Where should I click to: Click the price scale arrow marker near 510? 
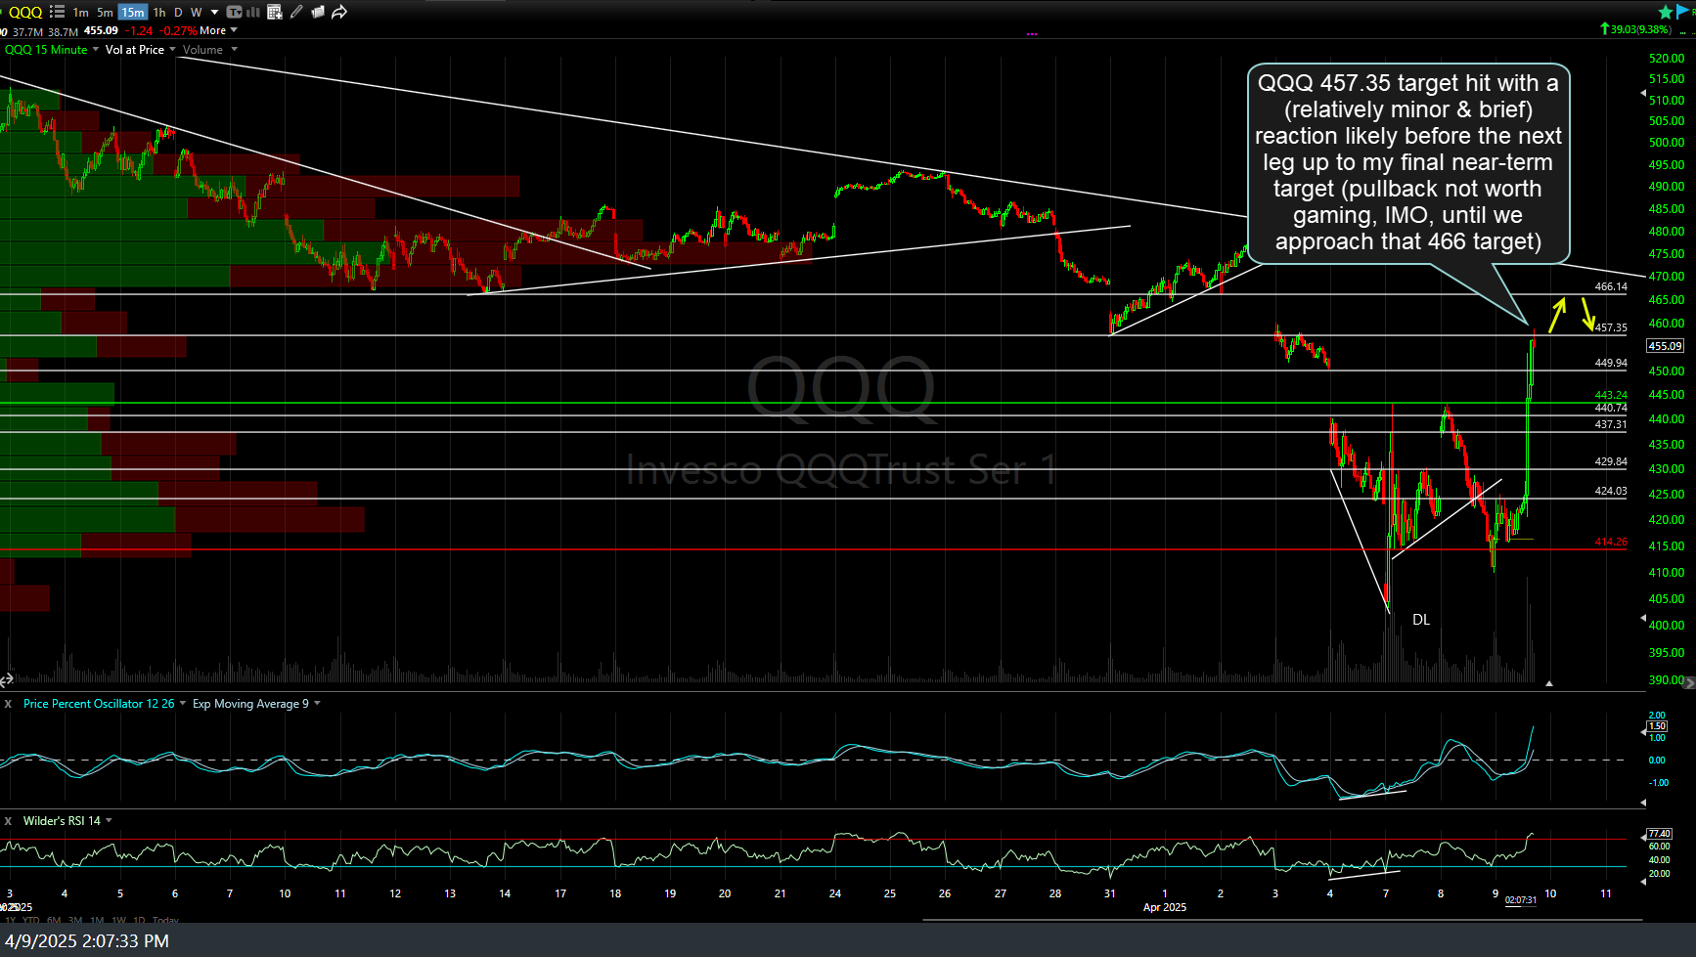[x=1642, y=93]
